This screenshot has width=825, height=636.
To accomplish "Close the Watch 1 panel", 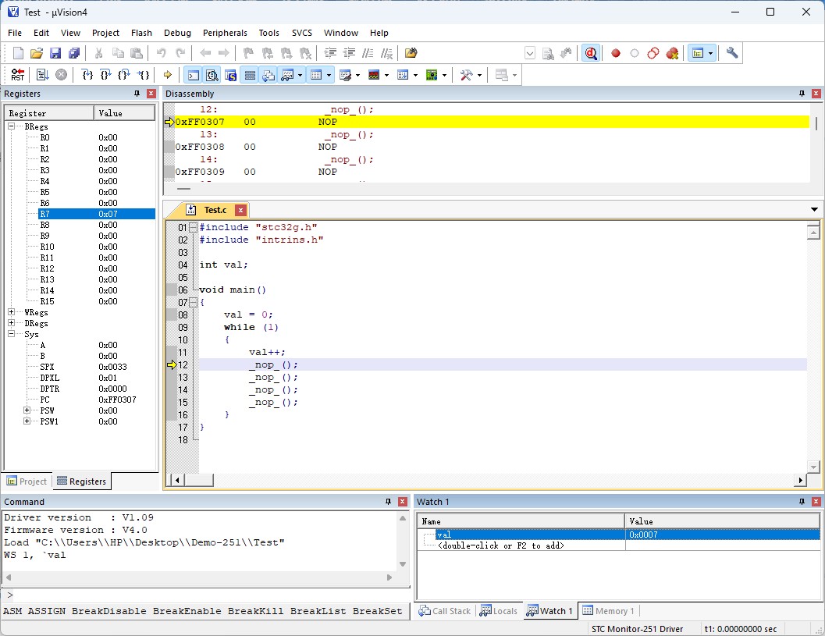I will pos(816,502).
